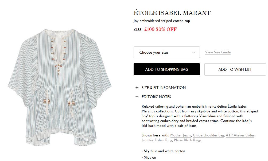Click the Jennifer Fisher Ring link
The width and height of the screenshot is (268, 161).
tap(157, 140)
